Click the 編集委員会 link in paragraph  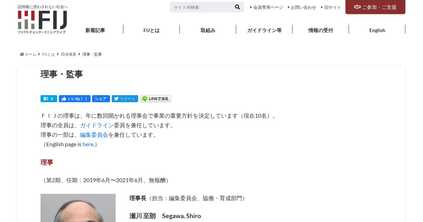(94, 135)
